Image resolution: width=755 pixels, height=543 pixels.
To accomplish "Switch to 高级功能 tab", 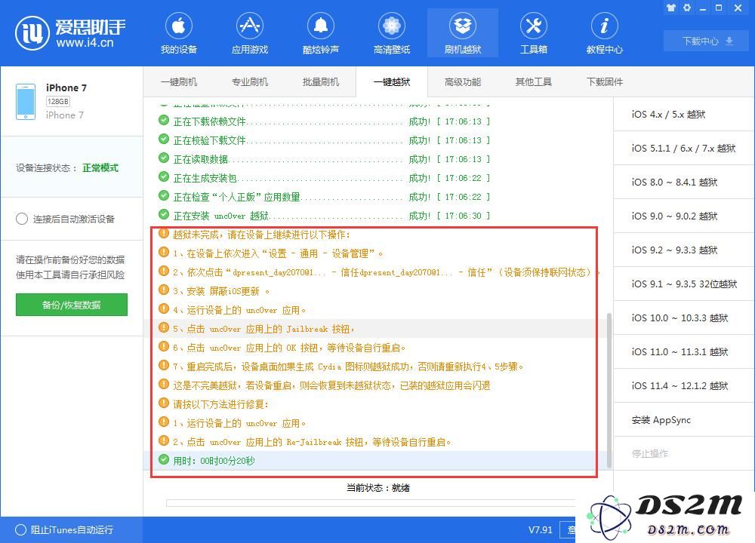I will 463,81.
